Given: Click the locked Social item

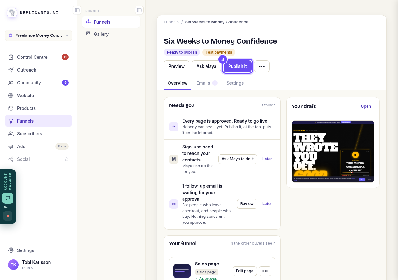Looking at the screenshot, I should click(38, 159).
